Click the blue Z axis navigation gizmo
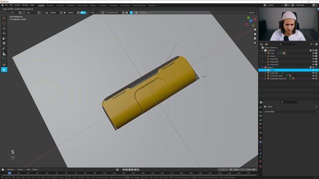The height and width of the screenshot is (179, 319). click(x=251, y=21)
